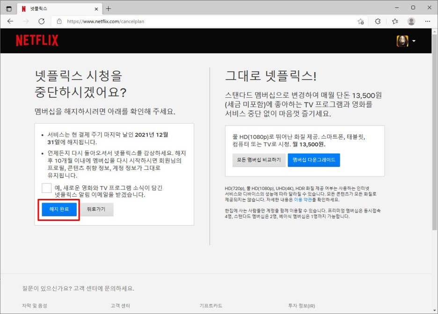Viewport: 438px width, 314px height.
Task: Click the 뒤로가기 button
Action: coord(96,209)
